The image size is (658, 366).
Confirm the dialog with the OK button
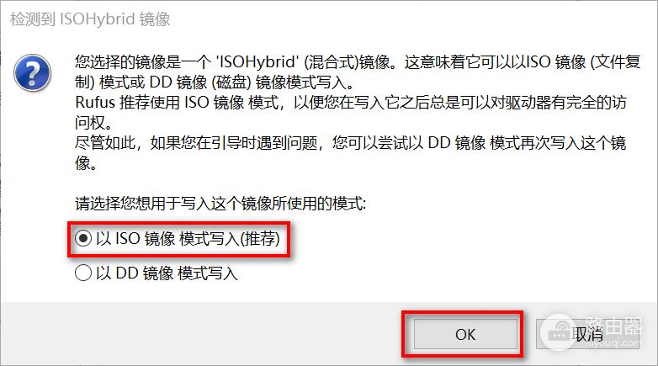465,335
